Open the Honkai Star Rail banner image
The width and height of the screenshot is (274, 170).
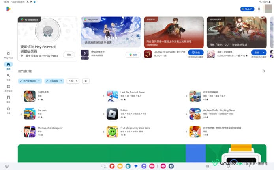click(237, 32)
